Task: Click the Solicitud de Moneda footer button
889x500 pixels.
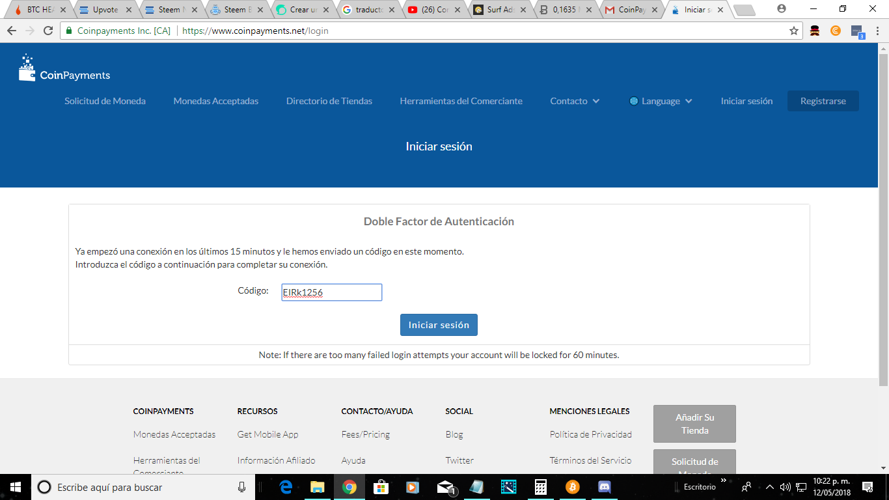Action: (x=694, y=462)
